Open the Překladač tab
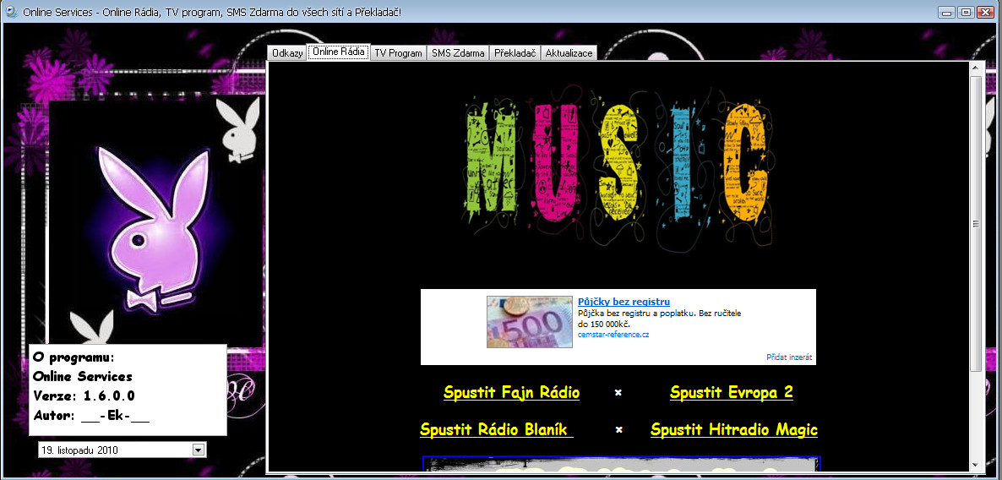 (x=515, y=53)
